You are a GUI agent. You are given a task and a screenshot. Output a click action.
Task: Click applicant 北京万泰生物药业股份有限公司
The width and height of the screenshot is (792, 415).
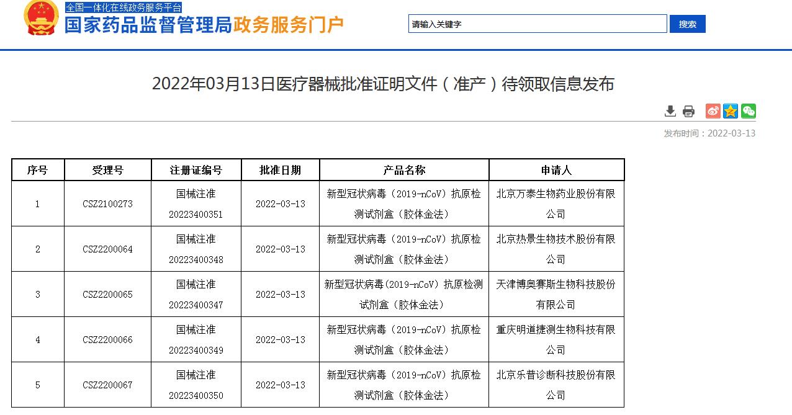[557, 203]
